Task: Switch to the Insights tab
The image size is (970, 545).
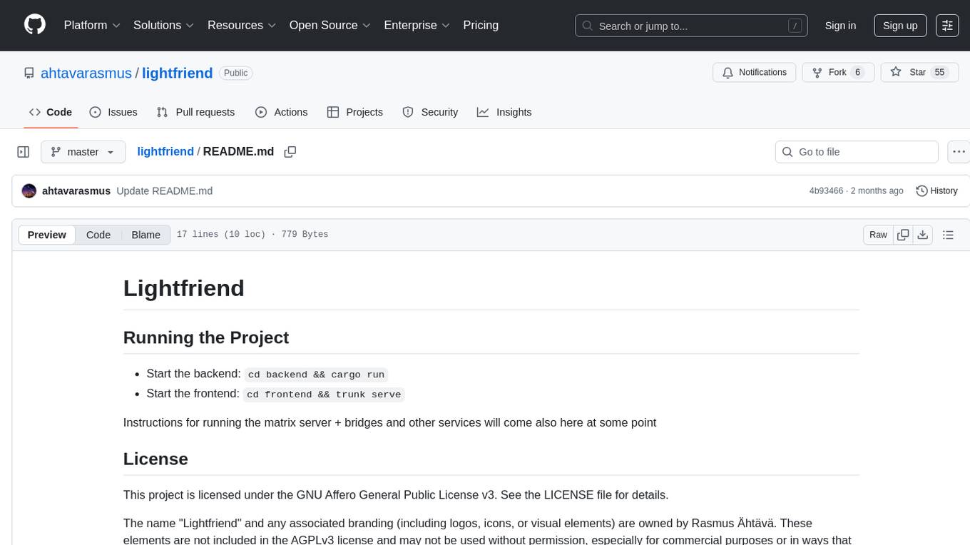Action: [x=504, y=112]
